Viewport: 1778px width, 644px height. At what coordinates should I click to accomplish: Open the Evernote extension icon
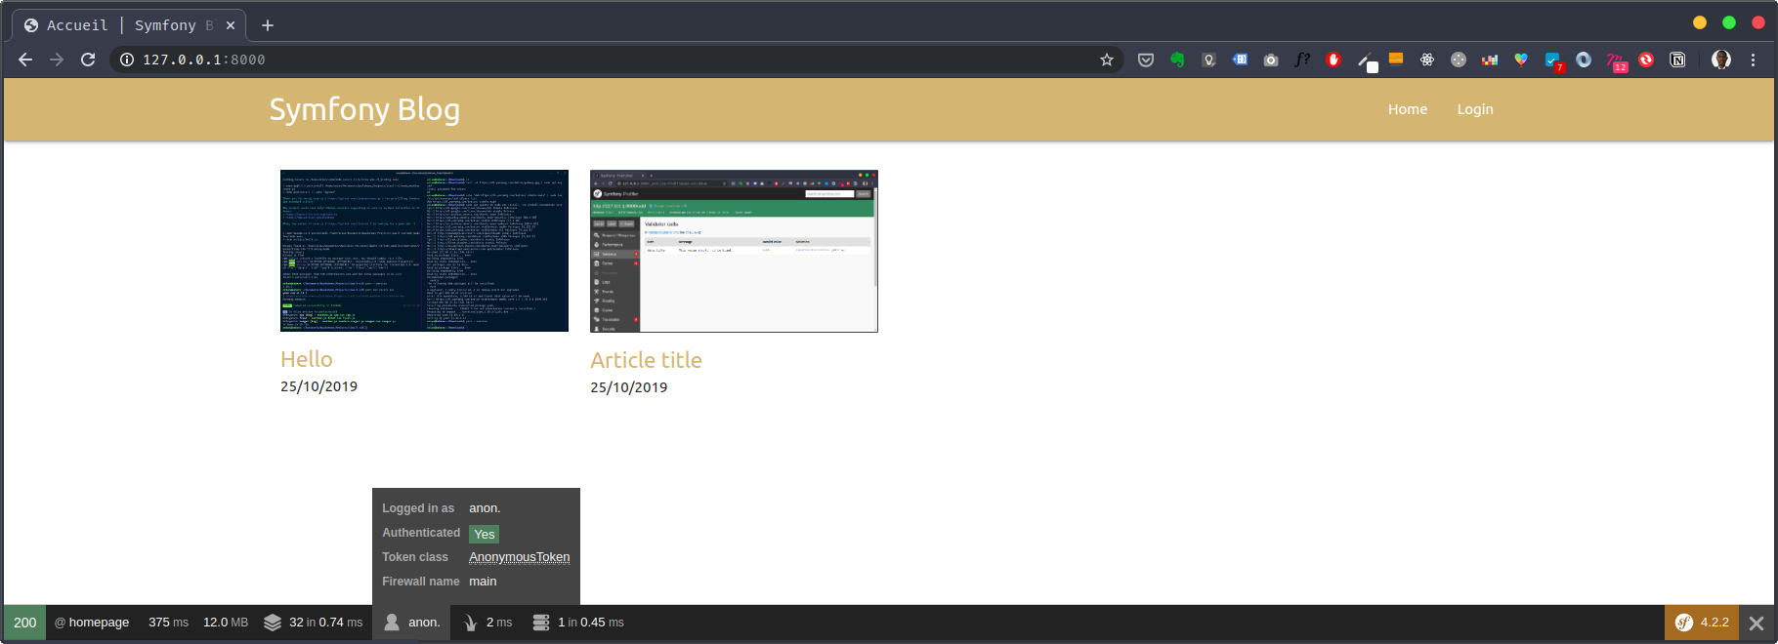coord(1177,60)
